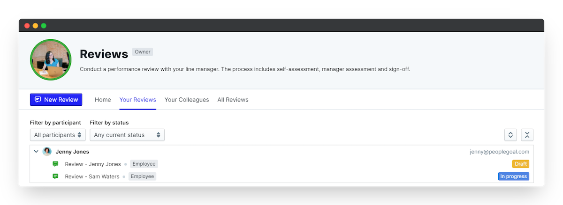The image size is (563, 205).
Task: Open the All participants filter dropdown
Action: point(58,135)
